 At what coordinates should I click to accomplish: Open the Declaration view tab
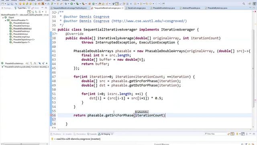[80, 134]
